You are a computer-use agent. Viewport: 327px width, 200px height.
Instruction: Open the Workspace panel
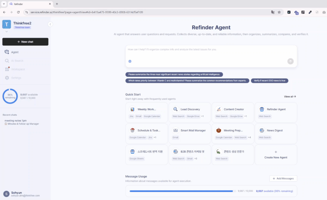[x=18, y=69]
